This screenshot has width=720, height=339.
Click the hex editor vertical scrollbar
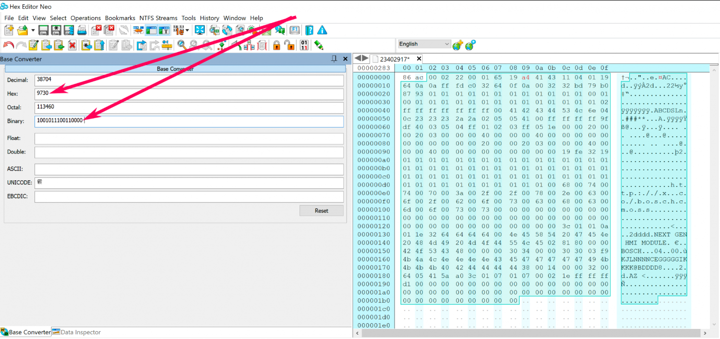coord(715,197)
